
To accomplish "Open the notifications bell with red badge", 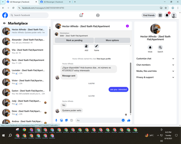I will (x=167, y=15).
